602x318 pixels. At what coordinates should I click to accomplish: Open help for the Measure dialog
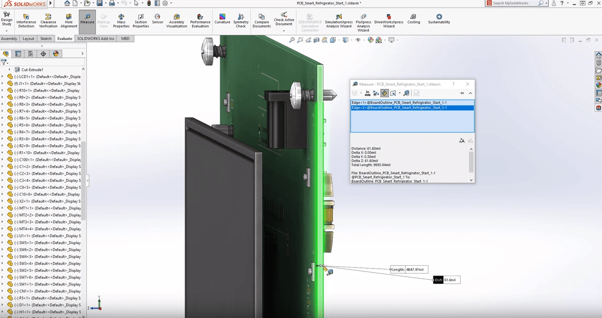pos(453,84)
